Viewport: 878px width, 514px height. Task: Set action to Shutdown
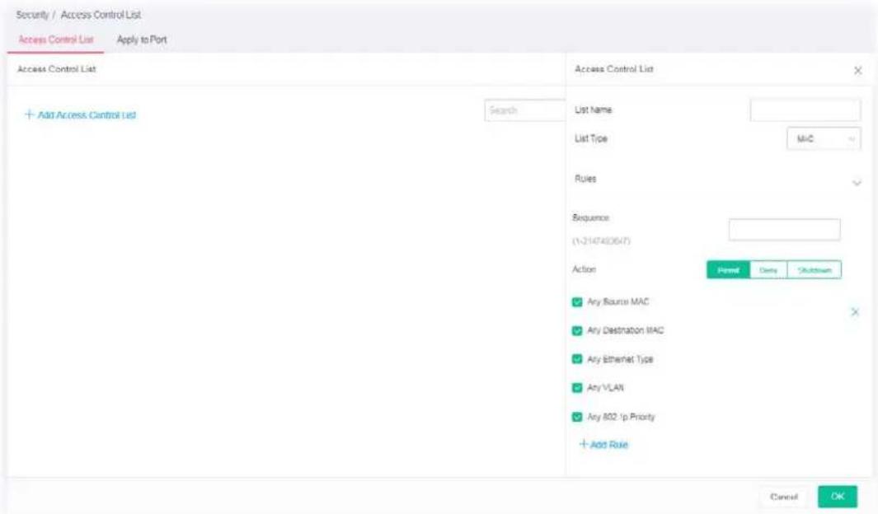pos(815,270)
